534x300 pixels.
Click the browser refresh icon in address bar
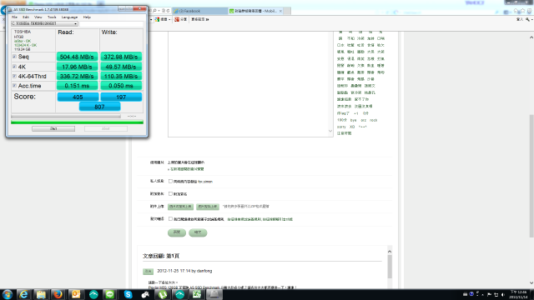[x=169, y=11]
